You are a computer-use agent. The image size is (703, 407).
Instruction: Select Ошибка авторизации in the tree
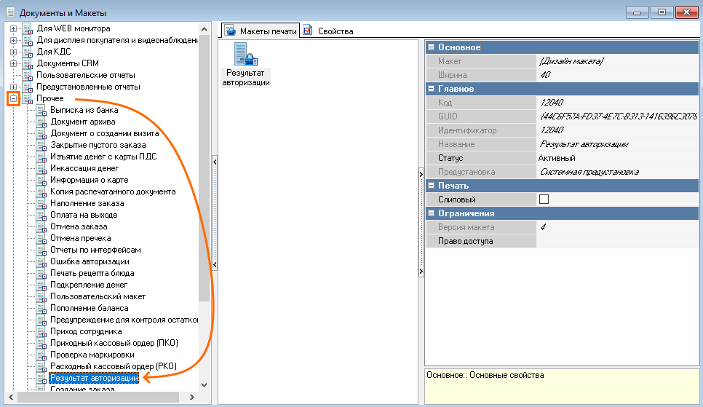pyautogui.click(x=90, y=261)
